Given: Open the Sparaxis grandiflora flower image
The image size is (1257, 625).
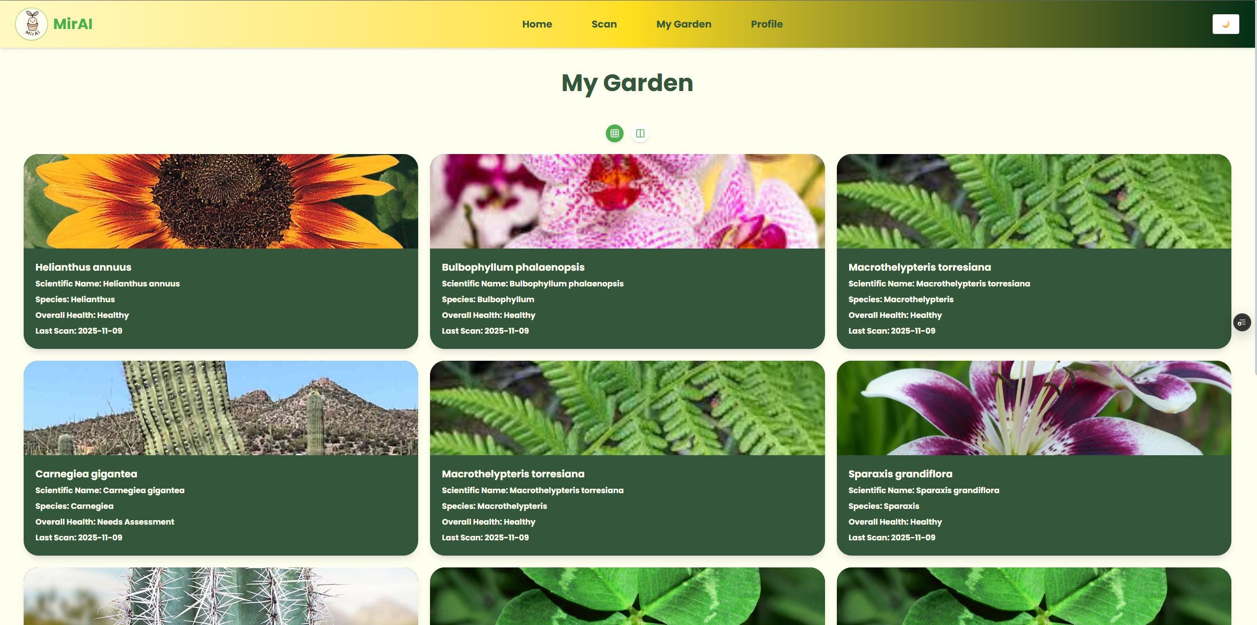Looking at the screenshot, I should (1033, 408).
